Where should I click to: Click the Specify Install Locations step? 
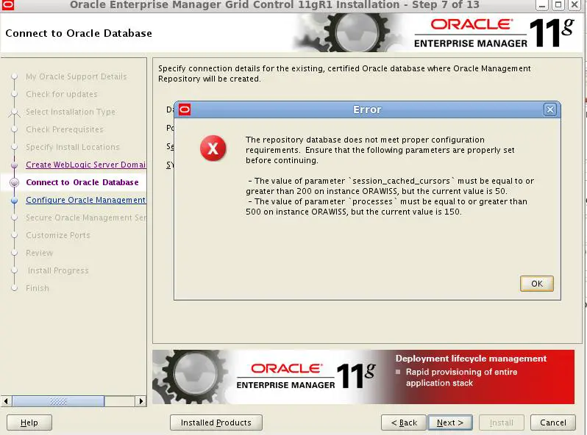pos(73,147)
